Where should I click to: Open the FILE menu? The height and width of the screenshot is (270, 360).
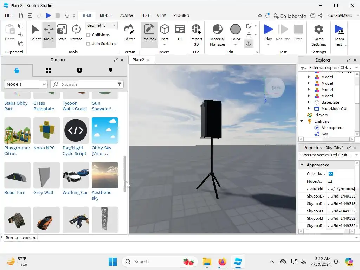point(9,15)
